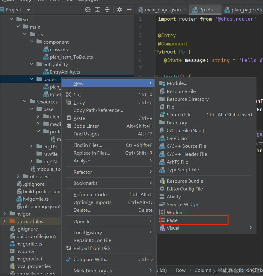
Task: Close the Pp.ets tab
Action: (x=217, y=10)
